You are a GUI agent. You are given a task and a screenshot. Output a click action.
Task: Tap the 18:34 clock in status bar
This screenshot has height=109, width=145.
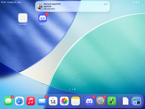tap(3, 2)
